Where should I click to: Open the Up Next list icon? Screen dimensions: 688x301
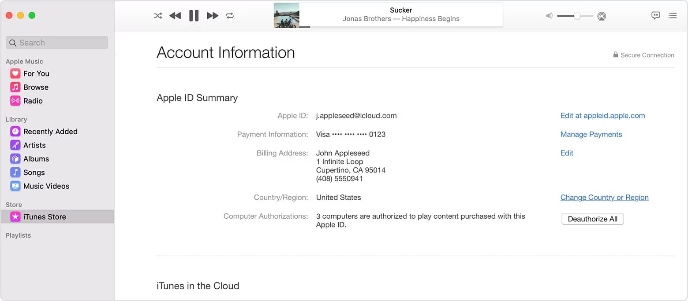[x=673, y=15]
